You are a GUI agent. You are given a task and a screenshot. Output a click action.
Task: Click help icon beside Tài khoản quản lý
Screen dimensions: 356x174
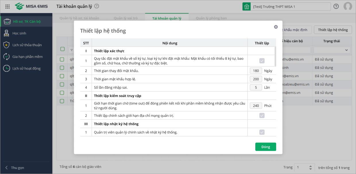(x=96, y=6)
